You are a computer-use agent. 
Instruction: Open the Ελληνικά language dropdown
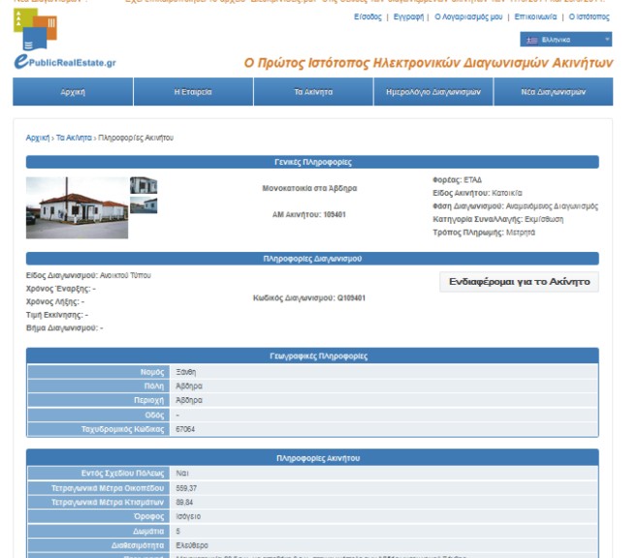[x=566, y=40]
